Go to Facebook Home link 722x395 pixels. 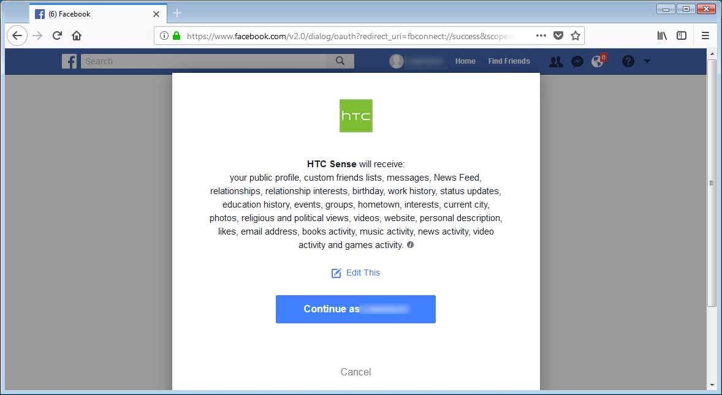click(465, 61)
